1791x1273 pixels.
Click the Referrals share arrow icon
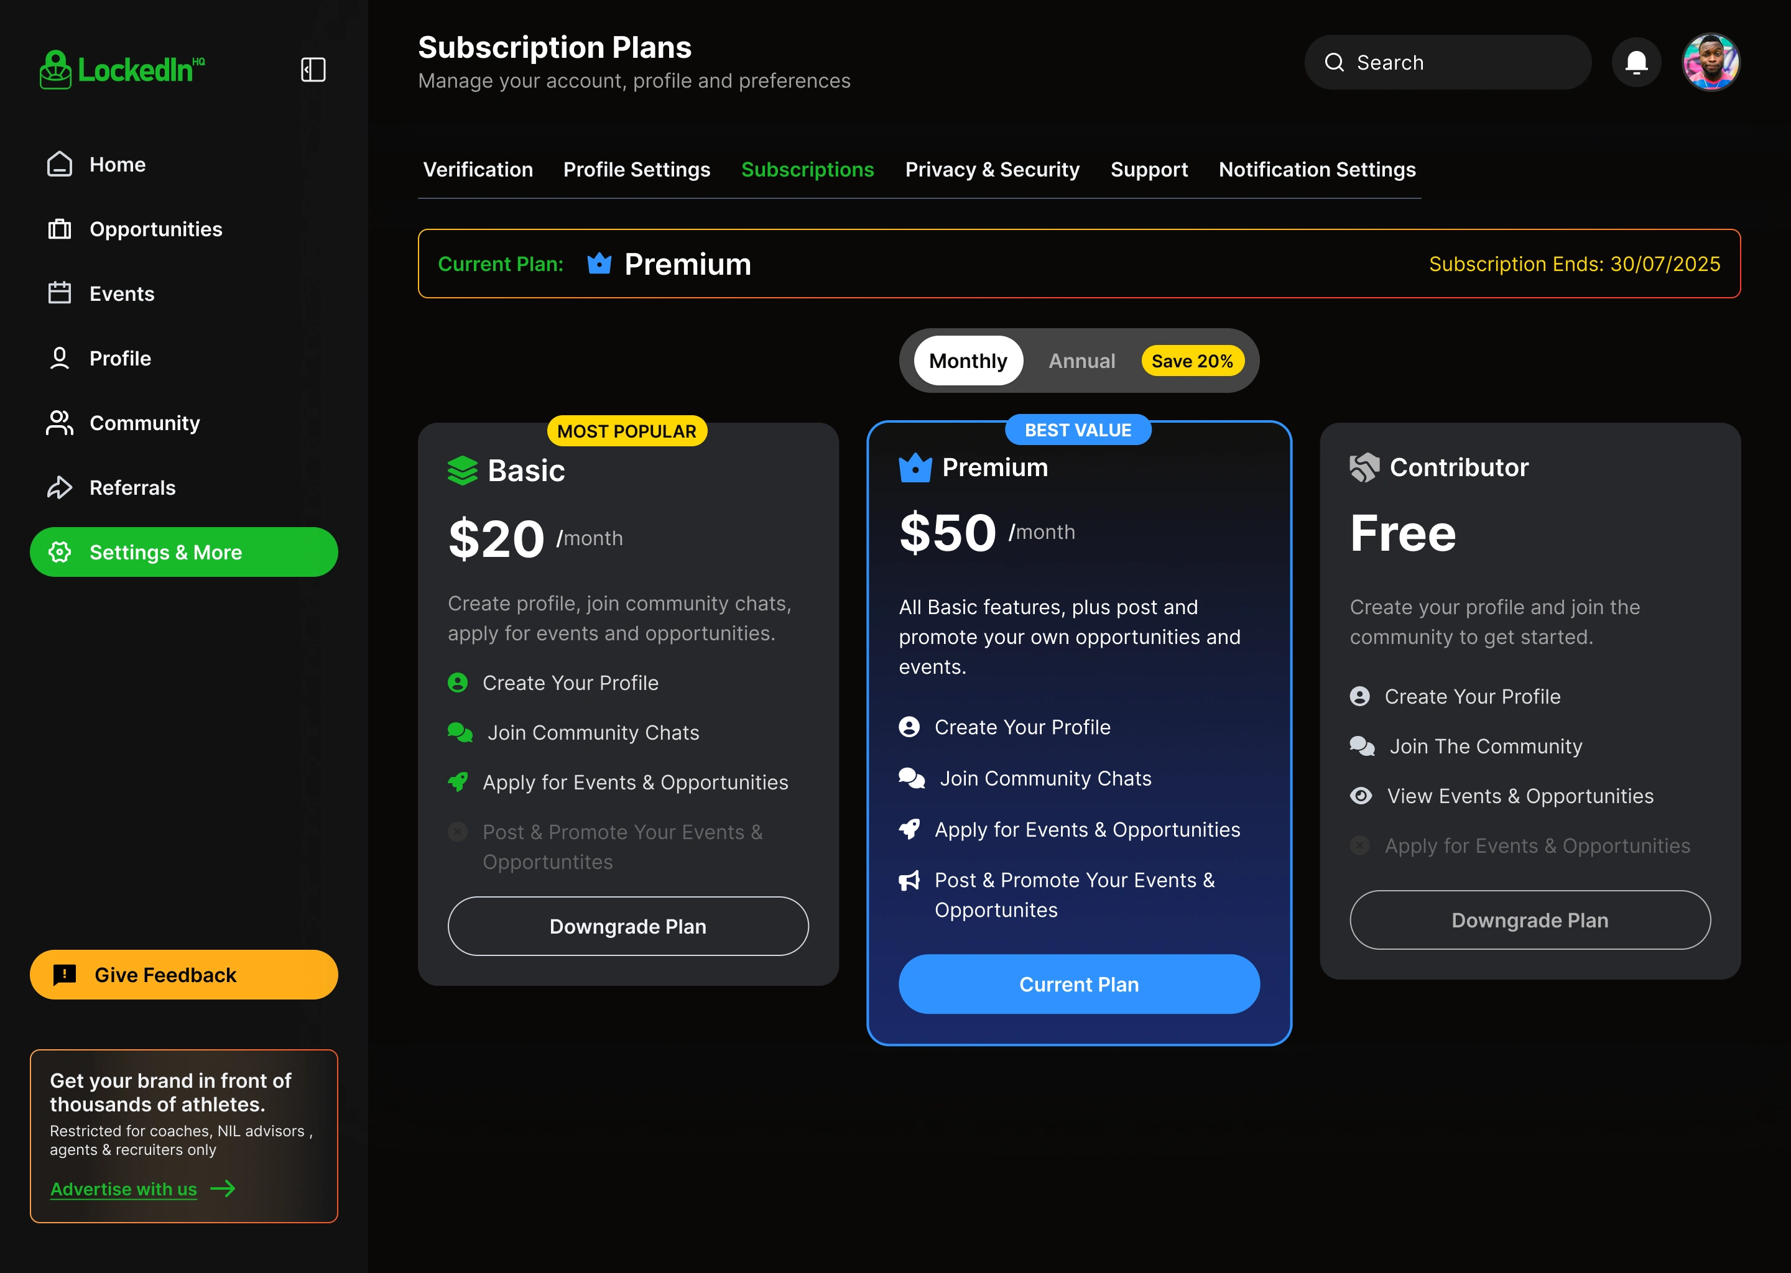60,487
